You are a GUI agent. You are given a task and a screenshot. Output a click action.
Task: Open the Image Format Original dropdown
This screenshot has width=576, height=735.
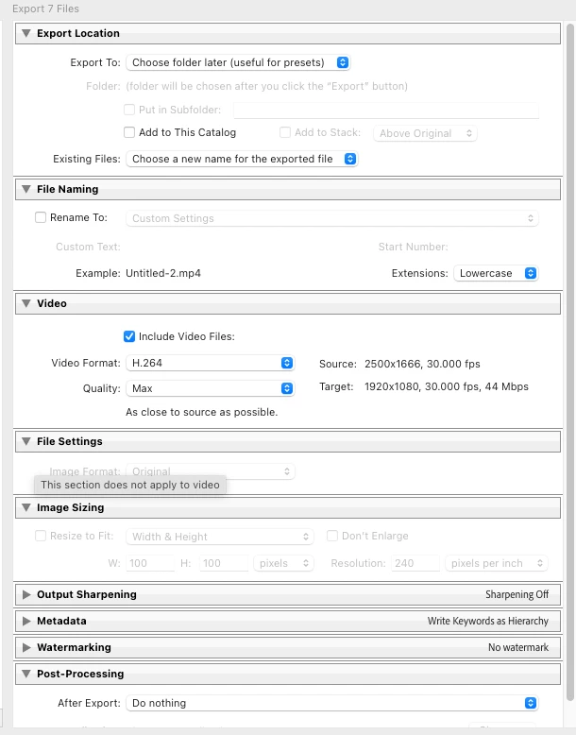click(210, 471)
